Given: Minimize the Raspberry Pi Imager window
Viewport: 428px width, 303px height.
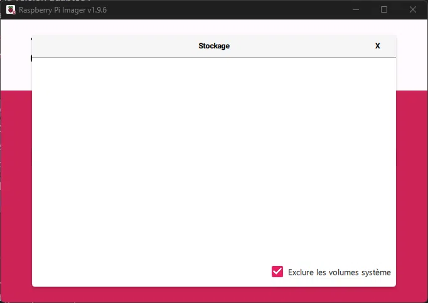Looking at the screenshot, I should pyautogui.click(x=356, y=9).
